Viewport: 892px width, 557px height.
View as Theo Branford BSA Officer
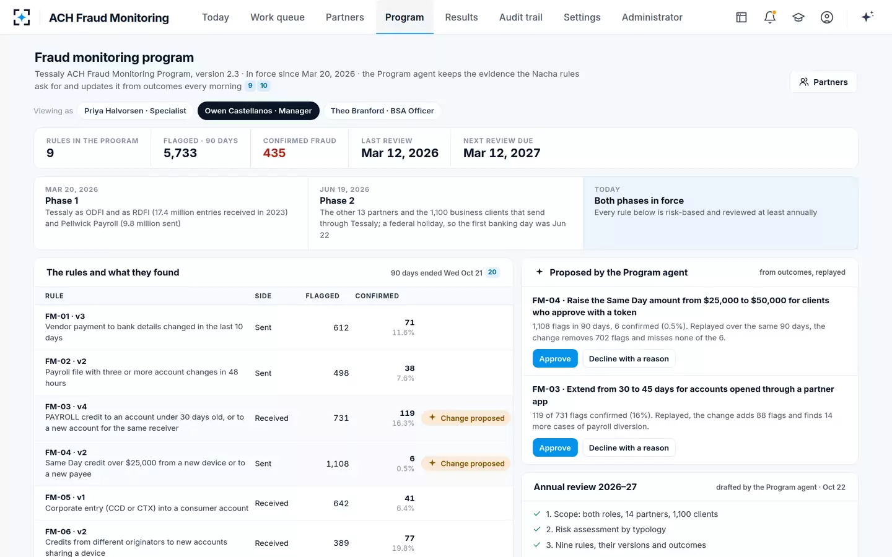coord(382,111)
